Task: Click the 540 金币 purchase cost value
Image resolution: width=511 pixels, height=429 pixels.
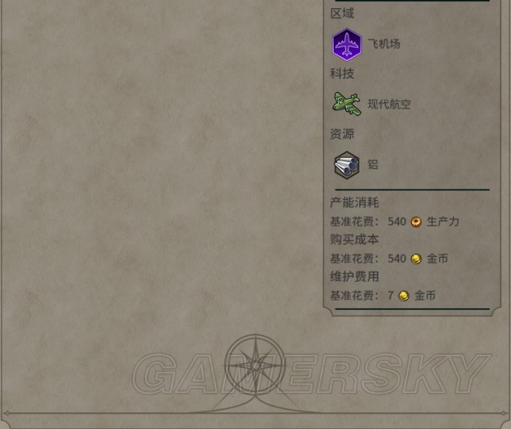Action: [x=418, y=259]
